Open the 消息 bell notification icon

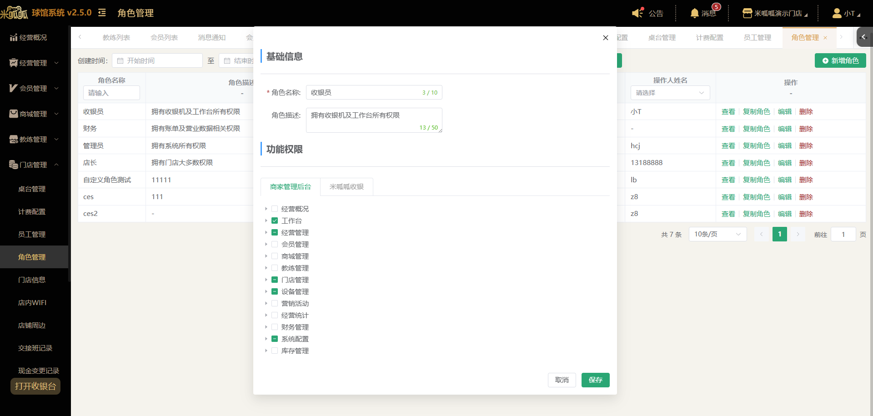[x=694, y=13]
